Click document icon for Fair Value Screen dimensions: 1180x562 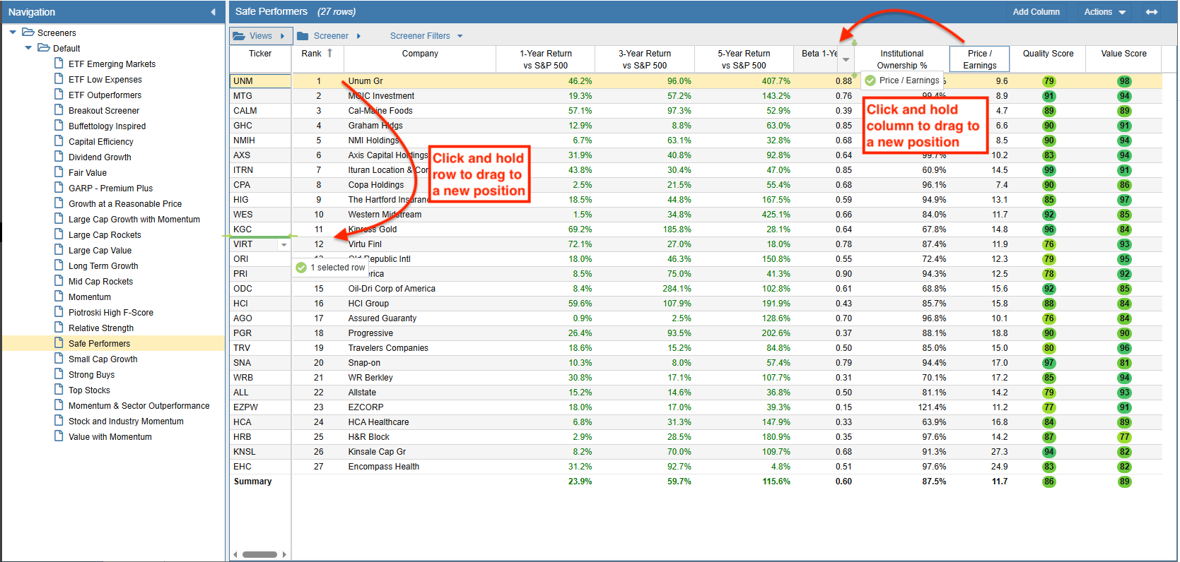59,172
